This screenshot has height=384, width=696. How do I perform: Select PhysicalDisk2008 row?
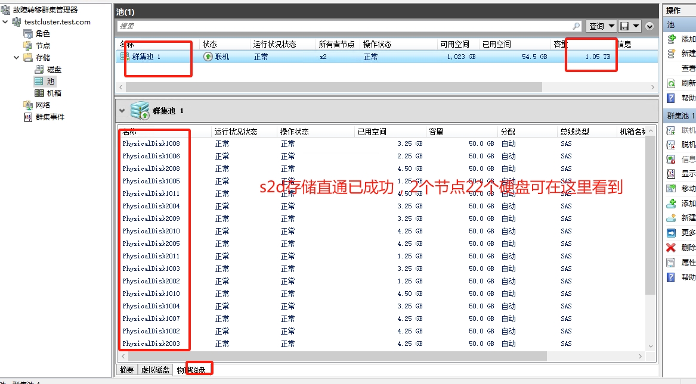point(382,168)
